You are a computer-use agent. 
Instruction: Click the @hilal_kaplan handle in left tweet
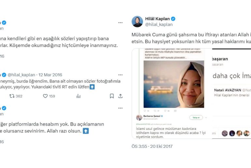[x=22, y=75]
